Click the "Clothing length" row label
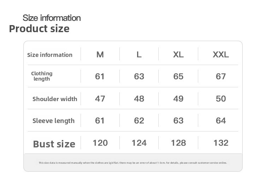Viewport: 265px width, 193px height. pyautogui.click(x=42, y=76)
